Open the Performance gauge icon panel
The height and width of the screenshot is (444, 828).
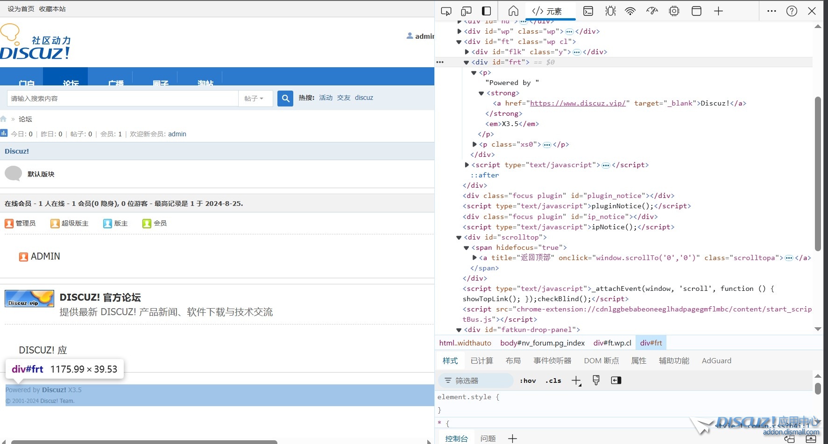(652, 11)
